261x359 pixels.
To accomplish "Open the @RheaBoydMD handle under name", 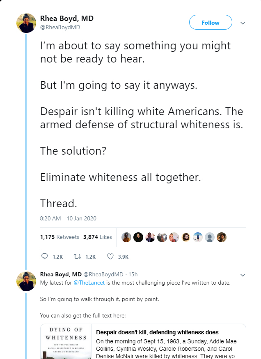I will [60, 27].
